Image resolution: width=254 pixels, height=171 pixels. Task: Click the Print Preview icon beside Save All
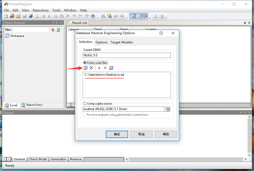tap(37, 16)
